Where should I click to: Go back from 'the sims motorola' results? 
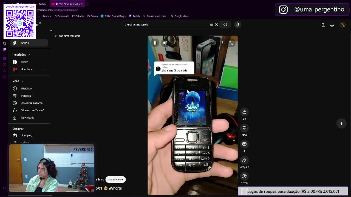coord(56,36)
